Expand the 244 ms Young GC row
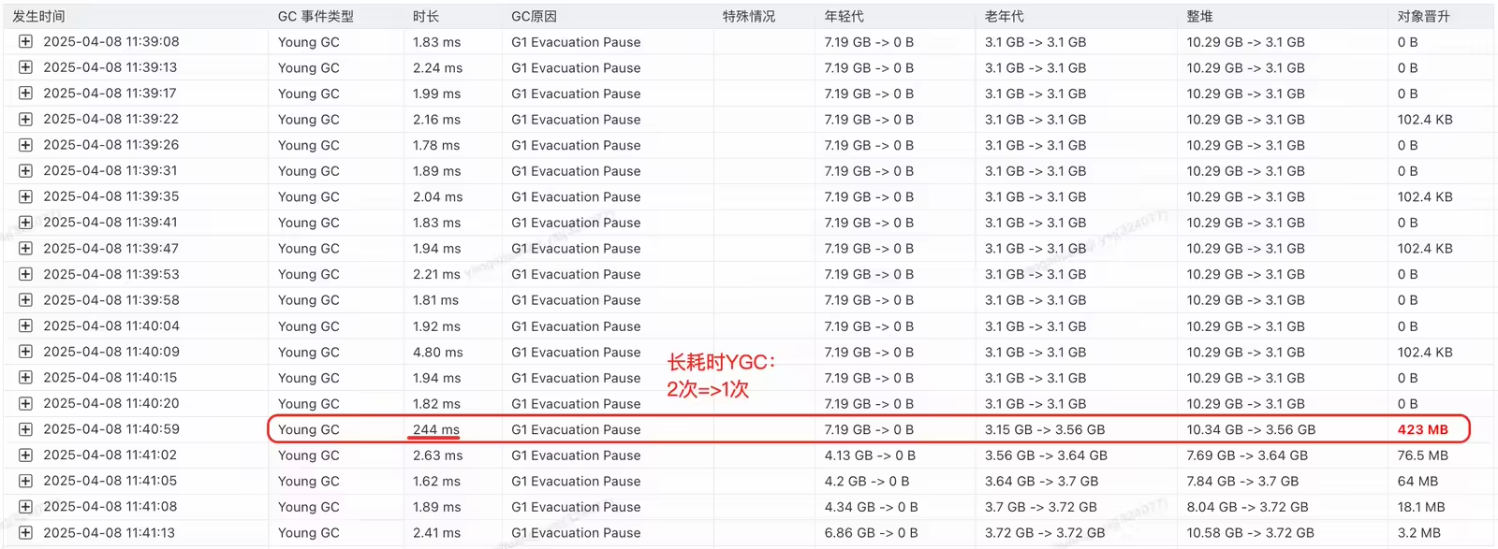Image resolution: width=1498 pixels, height=549 pixels. [x=25, y=429]
